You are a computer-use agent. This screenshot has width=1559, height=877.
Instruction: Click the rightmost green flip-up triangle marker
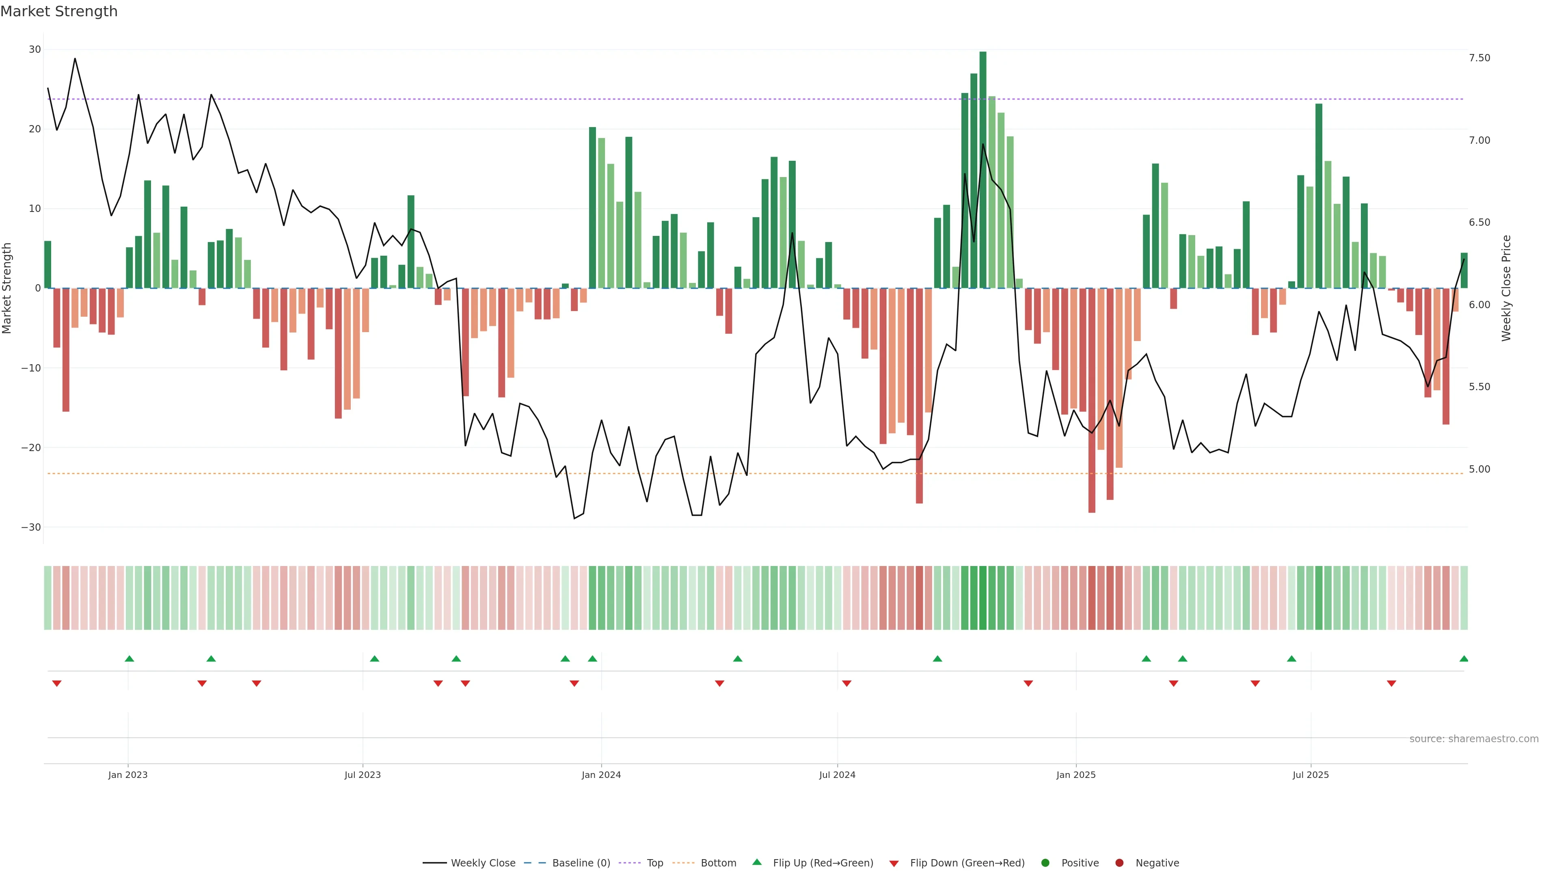click(1463, 659)
